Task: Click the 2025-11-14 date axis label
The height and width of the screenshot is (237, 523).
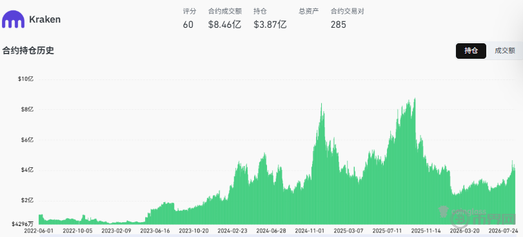Action: click(426, 231)
